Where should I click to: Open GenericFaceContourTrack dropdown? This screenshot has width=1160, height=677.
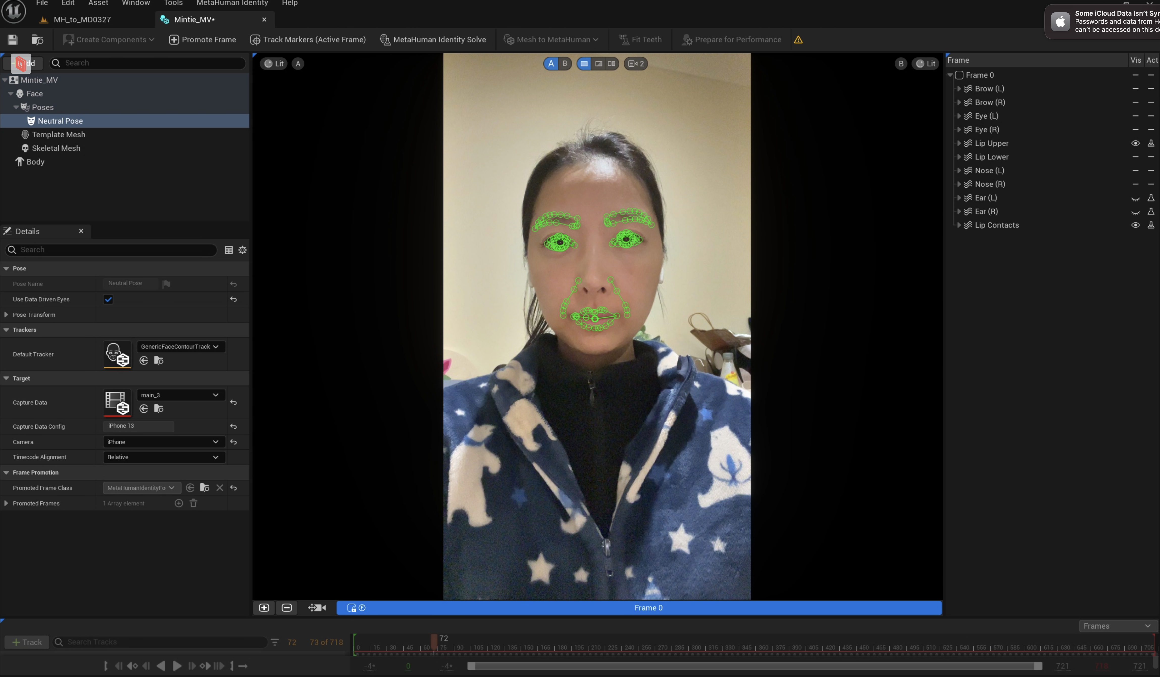[181, 346]
